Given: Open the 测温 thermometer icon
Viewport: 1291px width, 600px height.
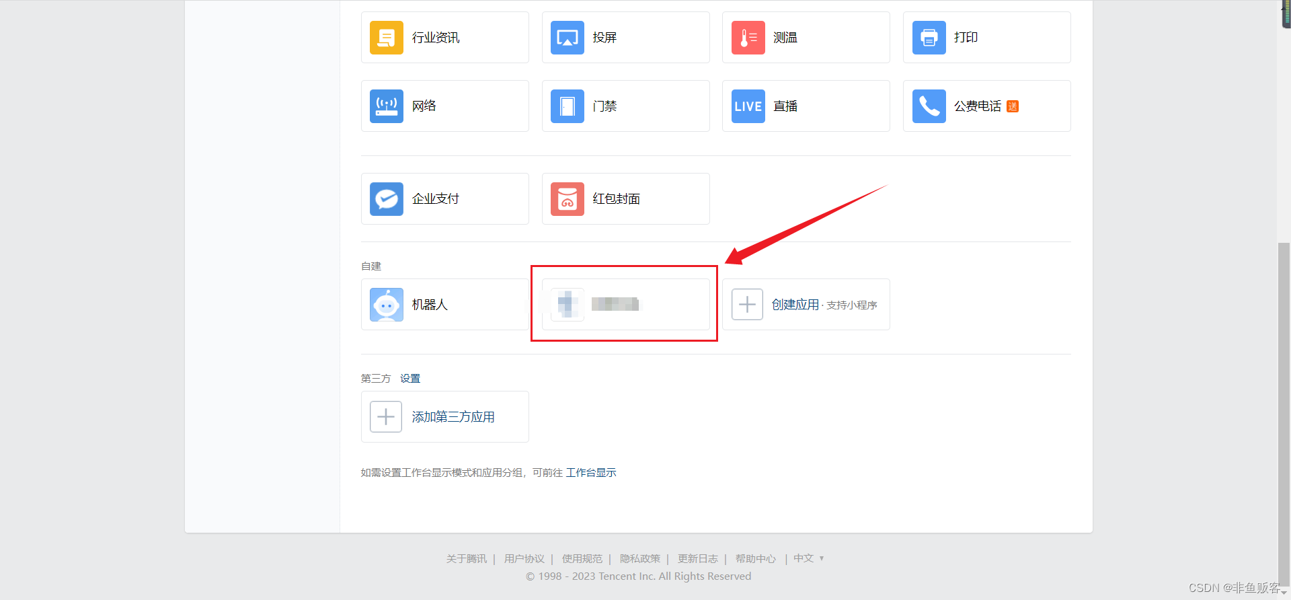Looking at the screenshot, I should (x=748, y=38).
